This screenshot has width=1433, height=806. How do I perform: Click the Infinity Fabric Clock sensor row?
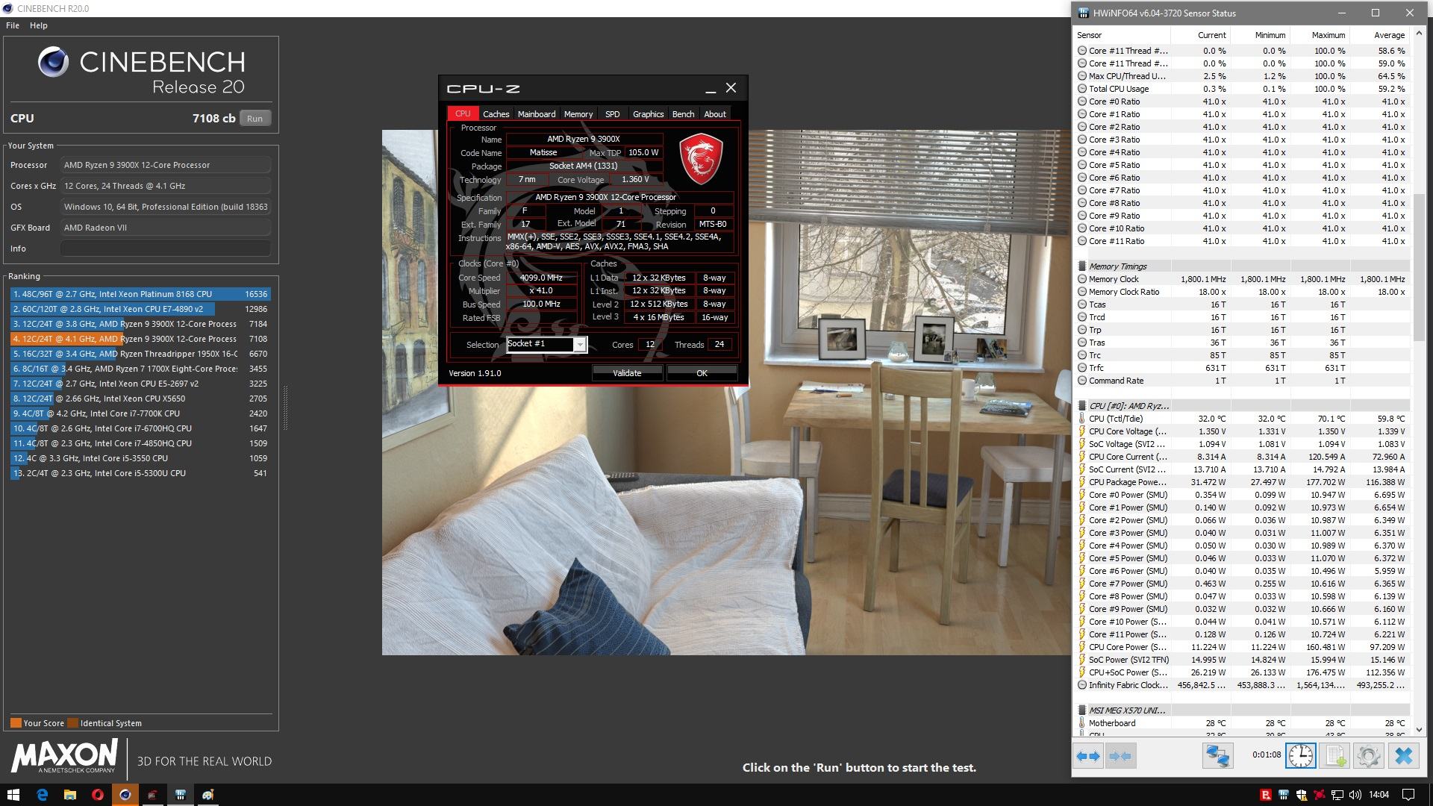coord(1242,685)
